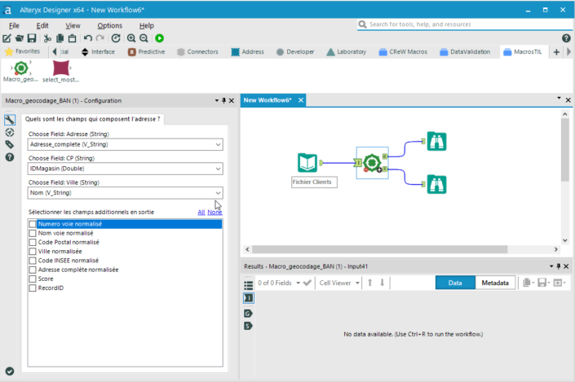The image size is (575, 382).
Task: Open the navigation tab in configuration sidebar
Action: click(10, 132)
